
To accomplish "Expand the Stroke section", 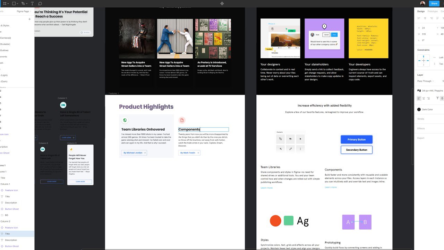I will [421, 119].
